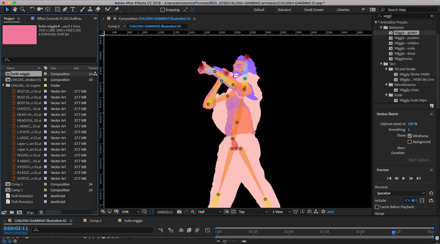The height and width of the screenshot is (244, 440).
Task: Collapse the CHILDIS.. 01 Layers folder
Action: point(3,85)
